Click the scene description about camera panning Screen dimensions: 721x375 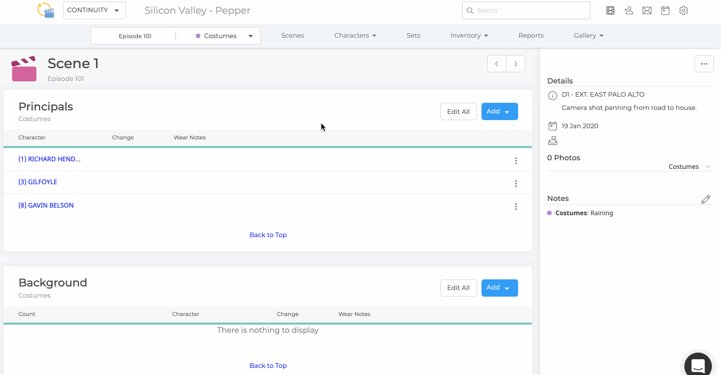point(629,108)
